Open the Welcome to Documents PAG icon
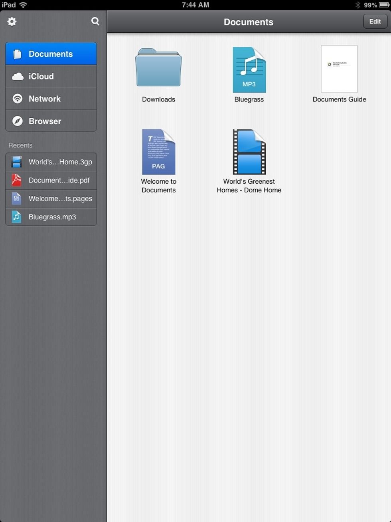Screen dimensions: 391x522 (158, 152)
